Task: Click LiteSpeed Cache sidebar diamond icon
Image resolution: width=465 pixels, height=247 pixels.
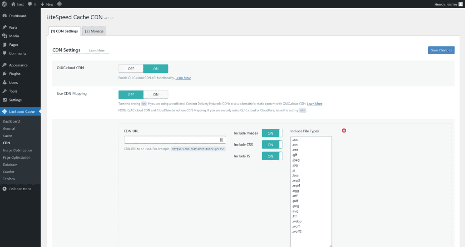Action: [5, 111]
